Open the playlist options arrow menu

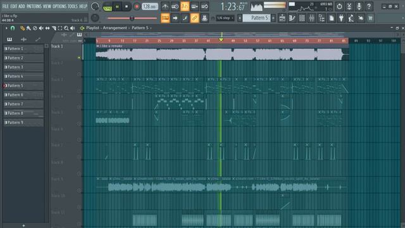tap(6, 28)
